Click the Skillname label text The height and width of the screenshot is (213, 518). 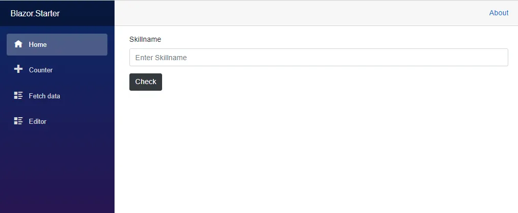(145, 39)
